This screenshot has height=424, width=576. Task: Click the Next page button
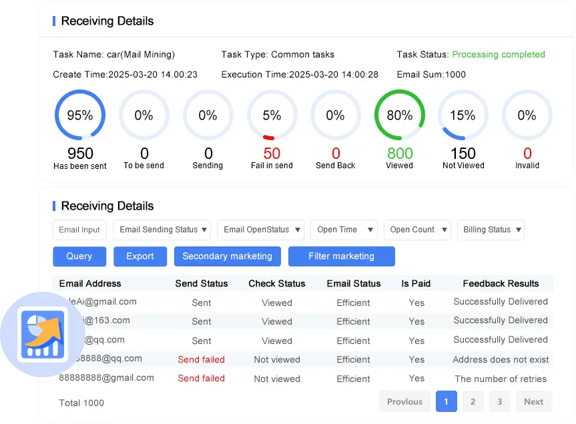pyautogui.click(x=533, y=401)
